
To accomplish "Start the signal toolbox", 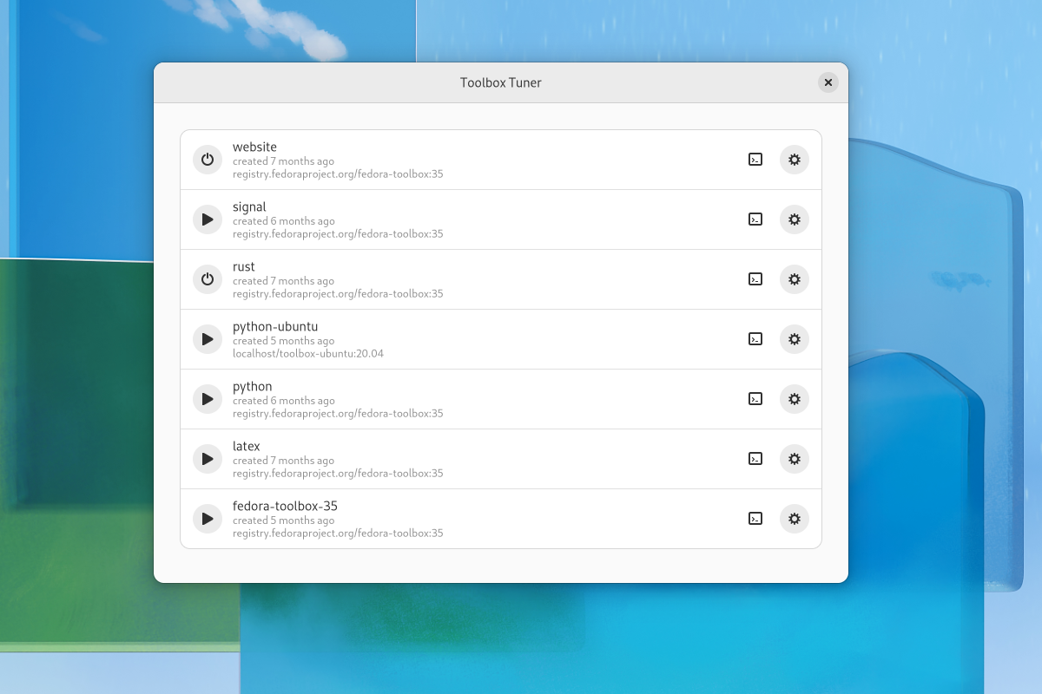I will pos(208,219).
